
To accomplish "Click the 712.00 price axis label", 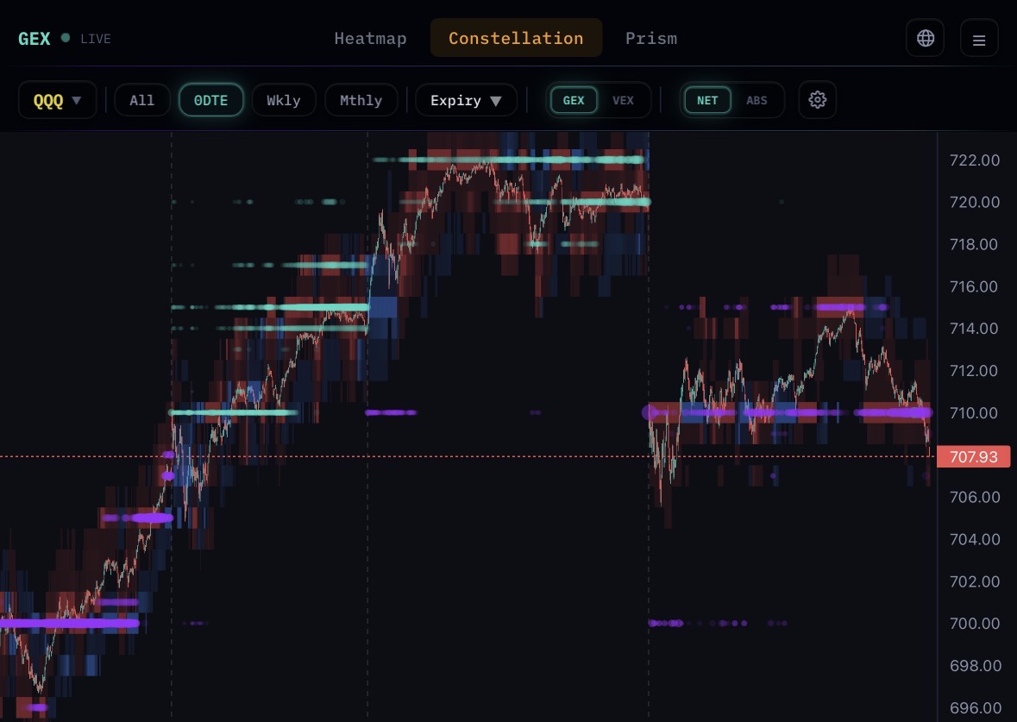I will tap(974, 371).
